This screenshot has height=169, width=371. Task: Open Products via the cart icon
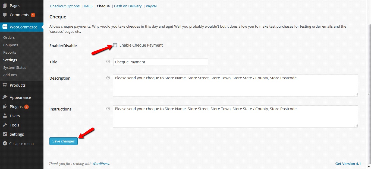(x=5, y=85)
